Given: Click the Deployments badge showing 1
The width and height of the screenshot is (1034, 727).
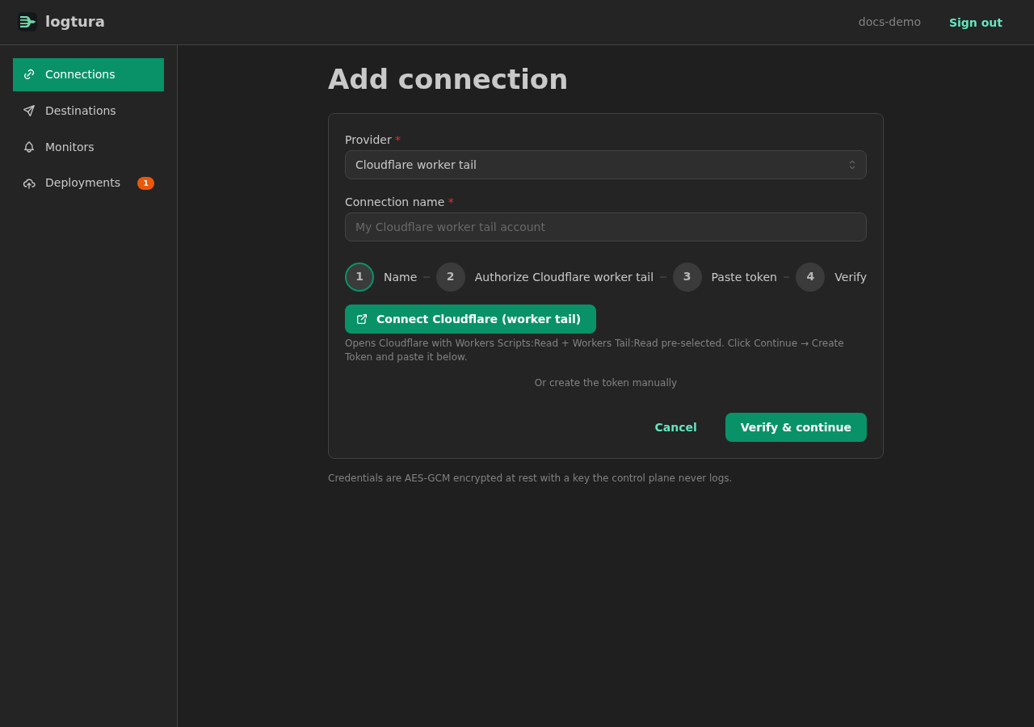Looking at the screenshot, I should pyautogui.click(x=145, y=183).
